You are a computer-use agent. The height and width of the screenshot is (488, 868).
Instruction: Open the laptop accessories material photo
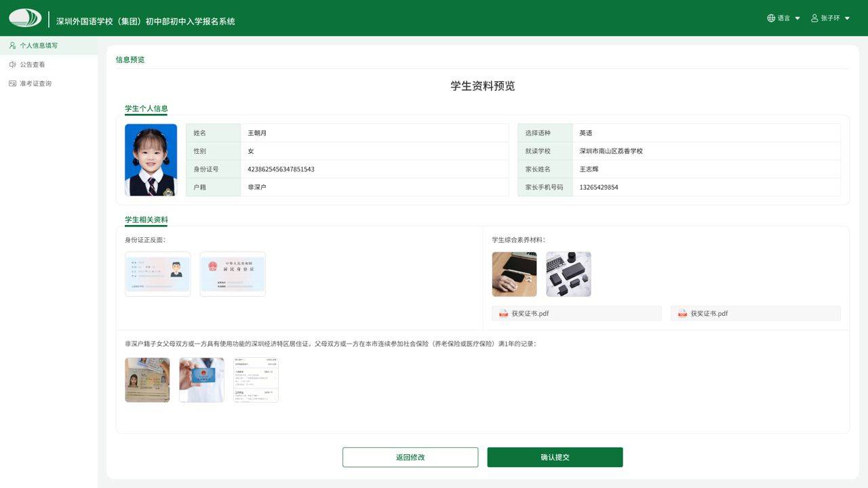[568, 274]
